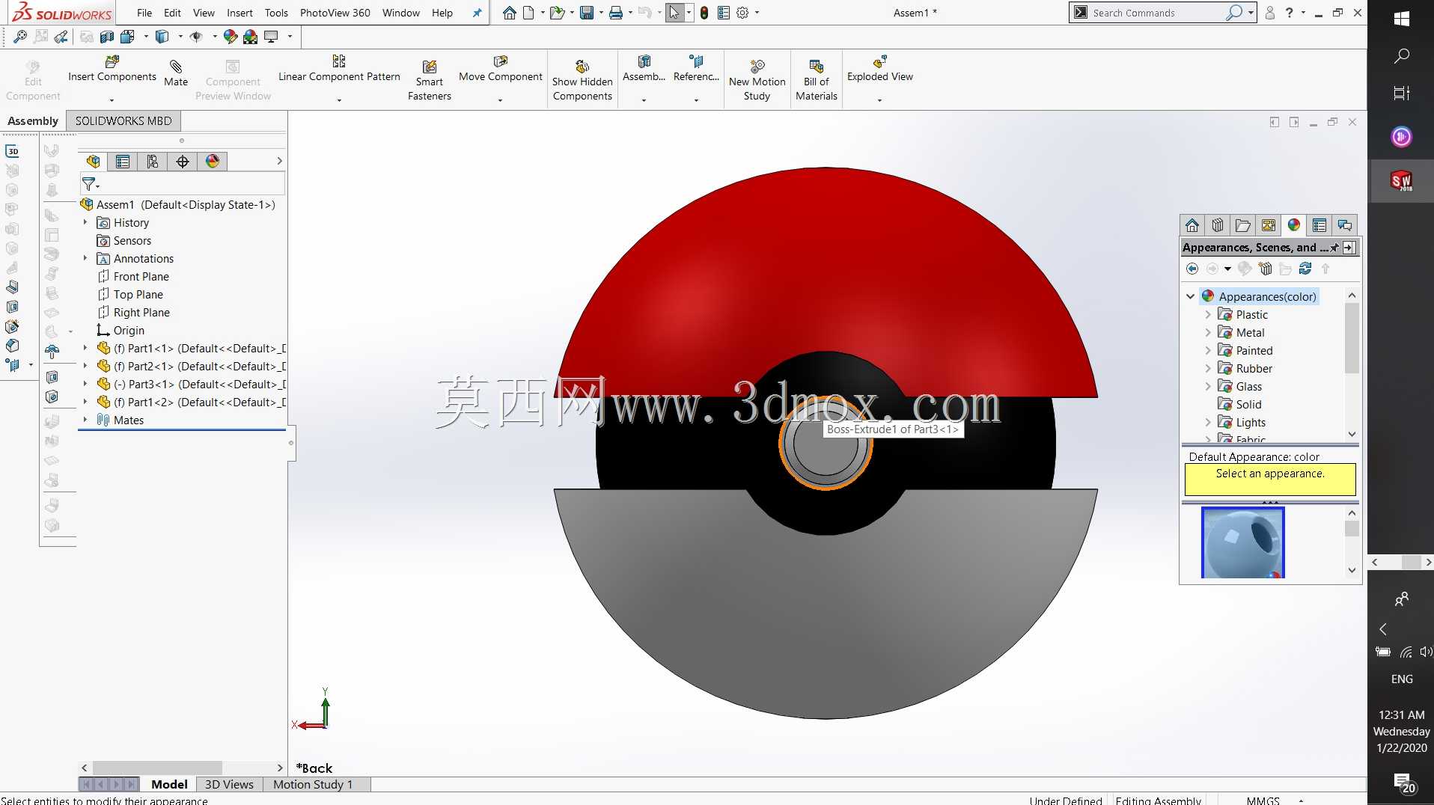The image size is (1434, 805).
Task: Click the Assembly Features tool
Action: 644,70
